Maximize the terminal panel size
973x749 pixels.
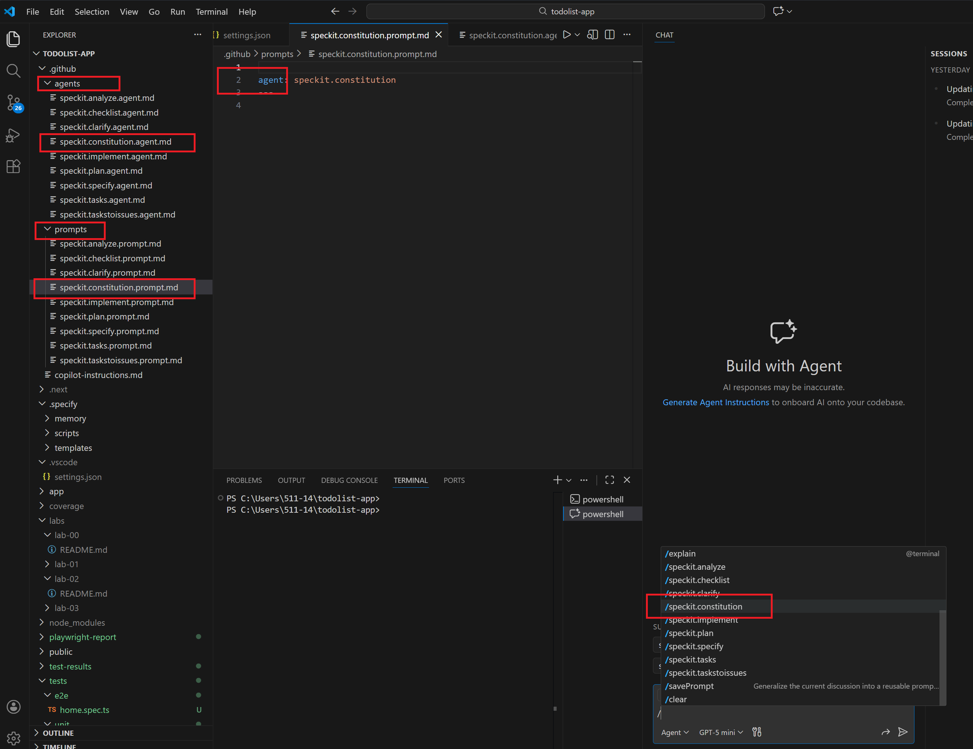pos(610,480)
